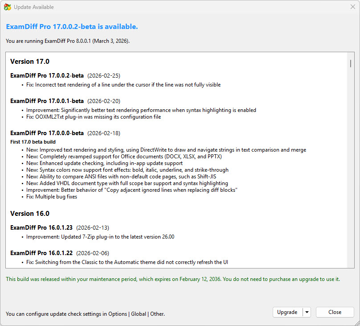Screen dimensions: 360x326
Task: Click the 'ExamDiff Pro 17.0.0.2-beta' release title
Action: pos(47,75)
